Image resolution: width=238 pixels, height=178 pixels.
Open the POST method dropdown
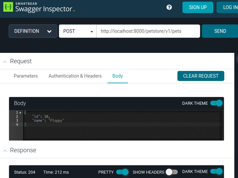tap(78, 31)
